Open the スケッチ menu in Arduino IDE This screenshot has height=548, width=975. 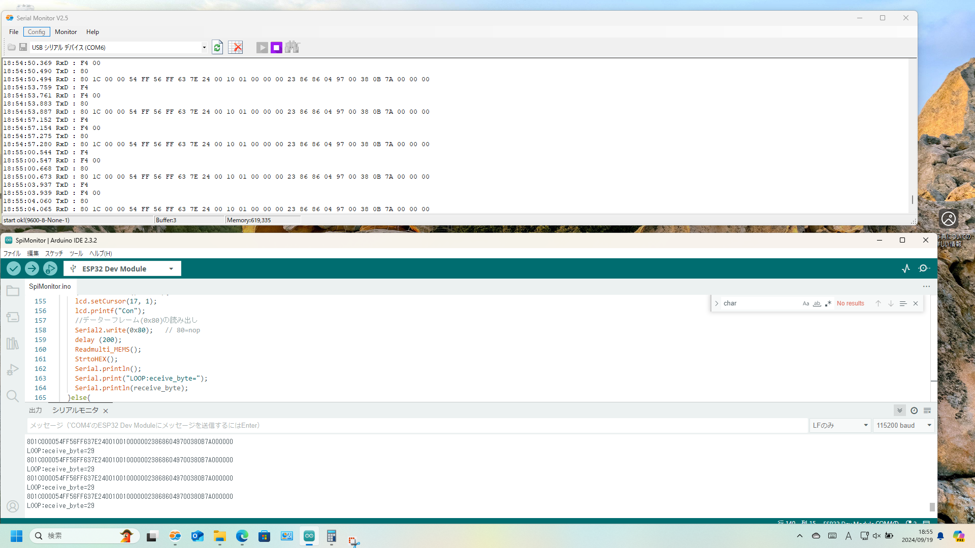(54, 253)
